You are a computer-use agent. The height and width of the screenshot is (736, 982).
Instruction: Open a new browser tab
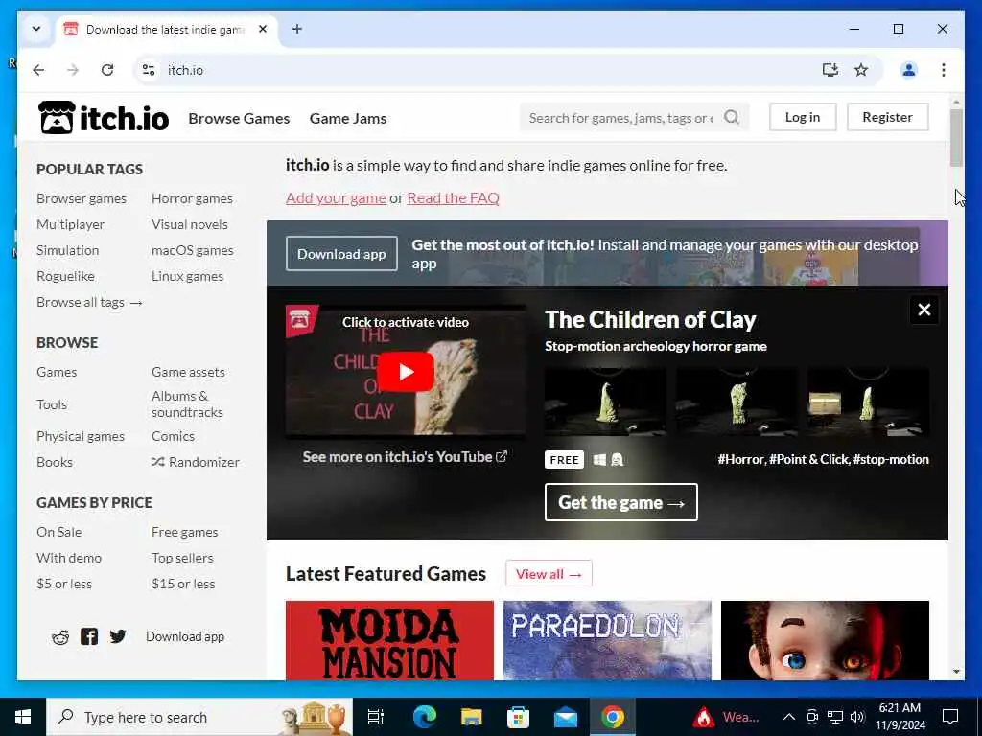point(297,29)
